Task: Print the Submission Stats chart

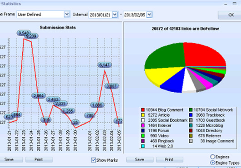Action: tap(39, 159)
